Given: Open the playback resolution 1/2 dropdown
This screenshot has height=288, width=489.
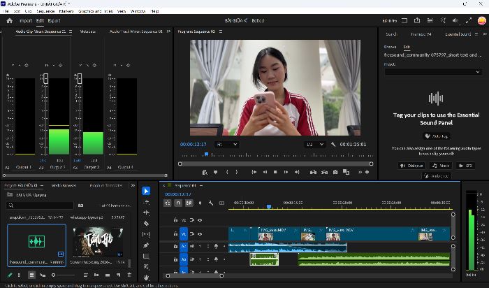Looking at the screenshot, I should 315,145.
